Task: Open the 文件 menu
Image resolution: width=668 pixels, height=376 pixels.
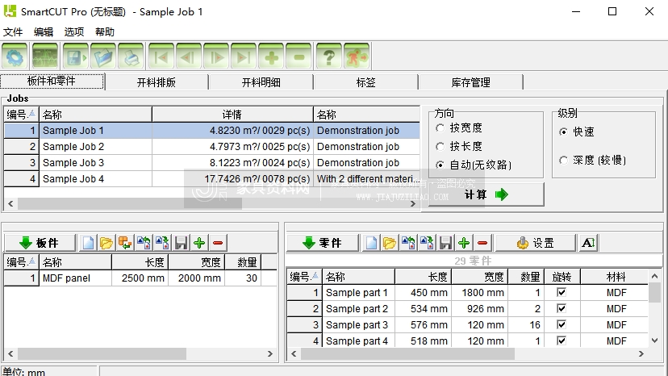Action: pos(13,32)
